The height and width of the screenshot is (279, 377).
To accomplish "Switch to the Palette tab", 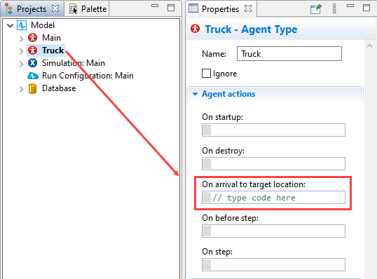I will tap(88, 9).
